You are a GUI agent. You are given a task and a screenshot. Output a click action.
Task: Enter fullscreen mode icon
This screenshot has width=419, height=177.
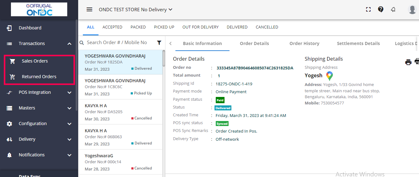click(368, 9)
